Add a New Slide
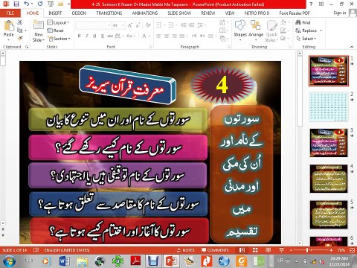357x268 pixels. (x=39, y=31)
